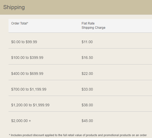Click the asterisk marker after Order Total

28,23
